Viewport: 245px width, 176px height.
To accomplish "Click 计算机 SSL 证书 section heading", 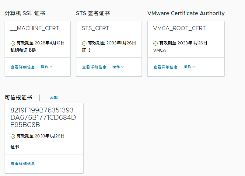I will click(25, 13).
